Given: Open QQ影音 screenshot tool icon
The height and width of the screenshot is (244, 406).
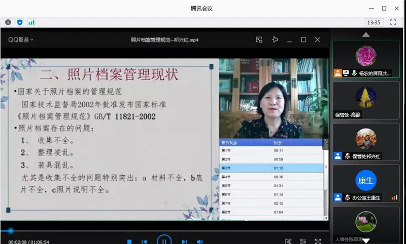Looking at the screenshot, I should pyautogui.click(x=288, y=241).
